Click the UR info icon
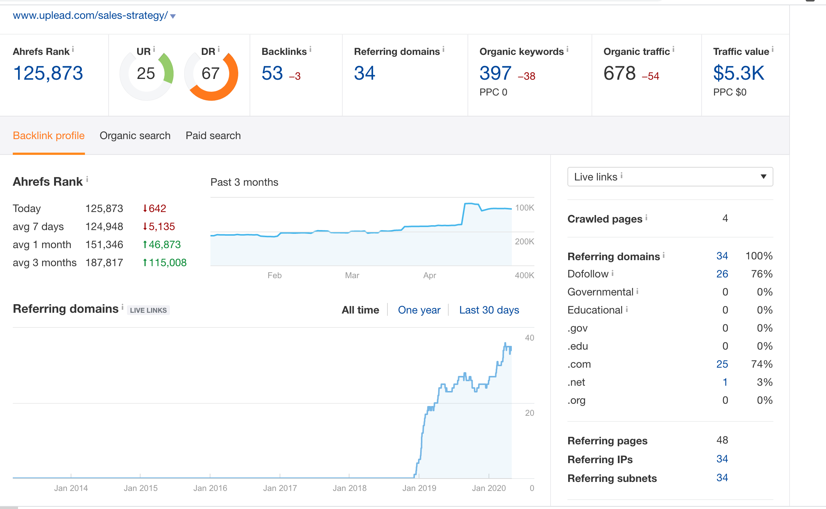Image resolution: width=826 pixels, height=509 pixels. point(154,49)
